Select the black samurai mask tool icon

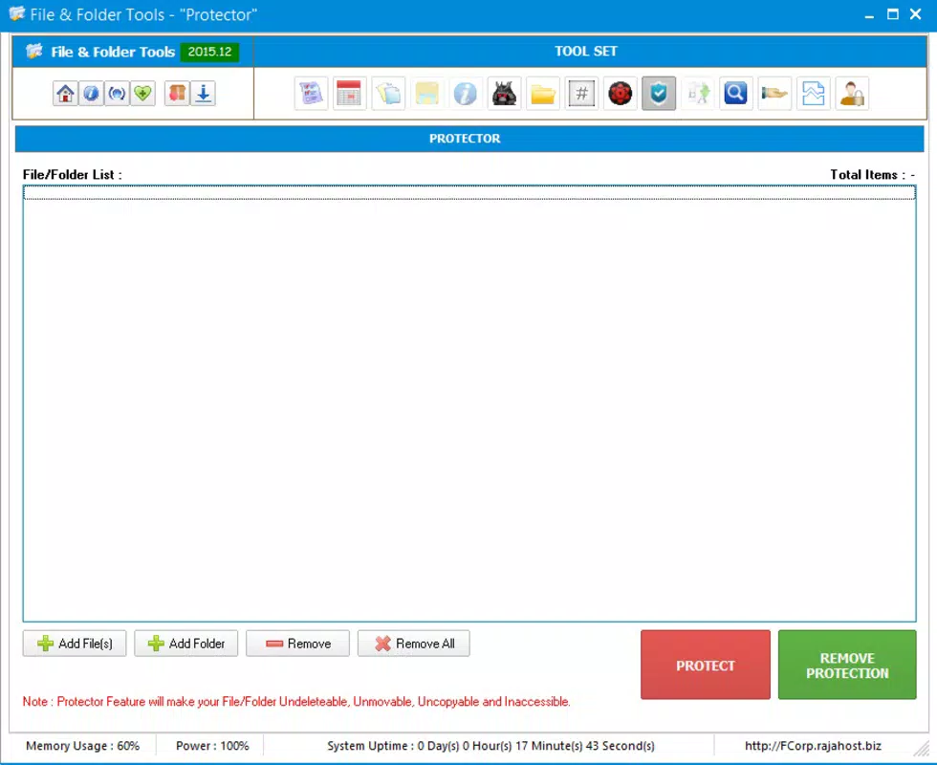pos(505,94)
